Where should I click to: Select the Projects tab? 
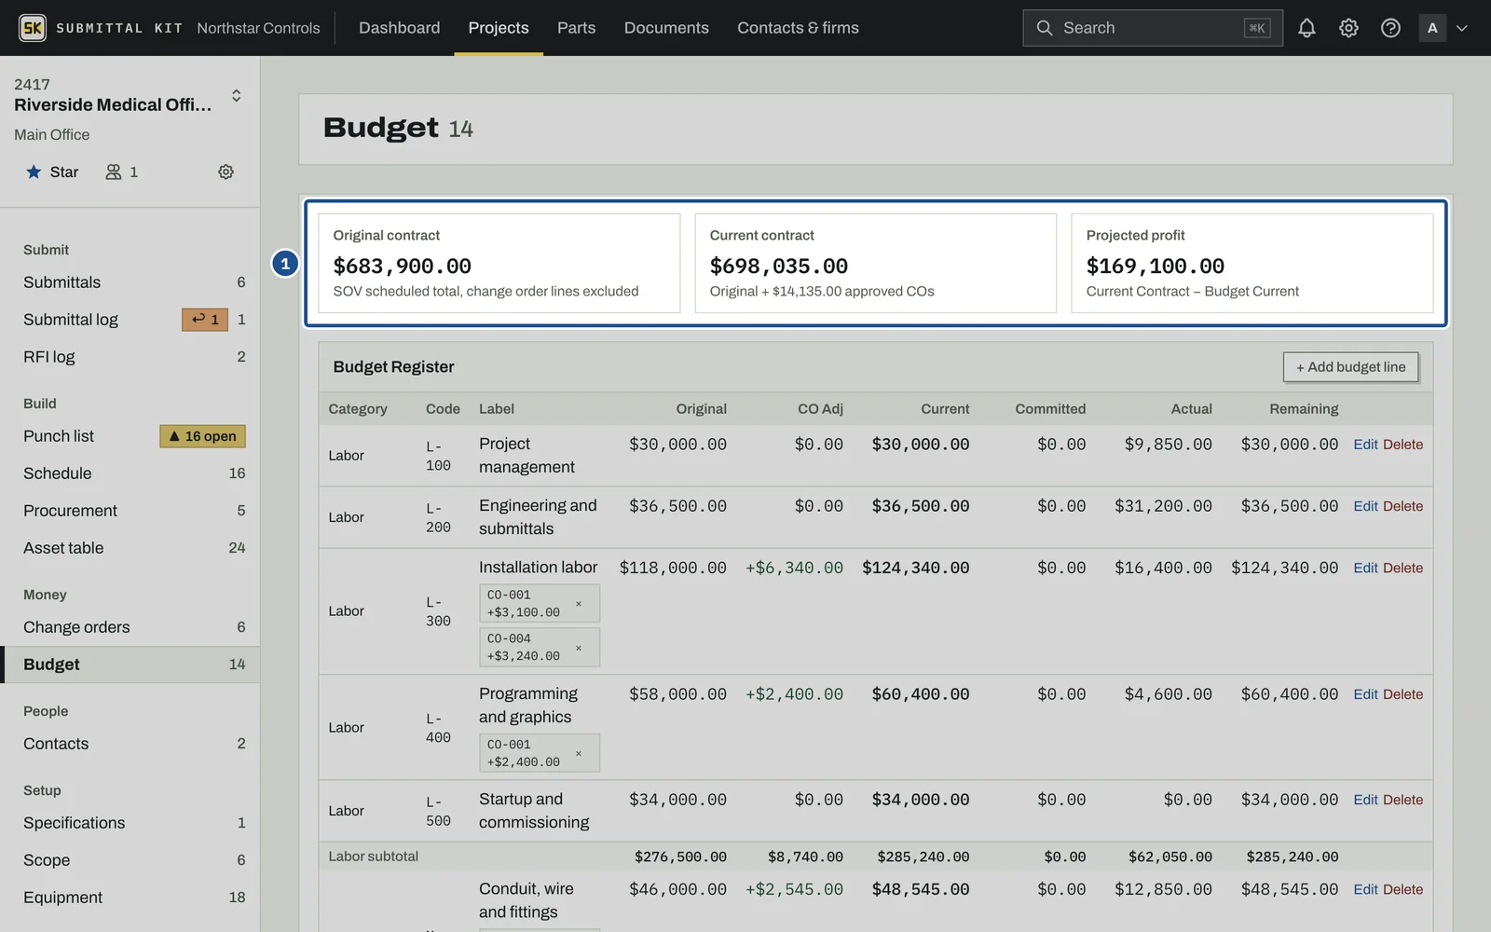click(x=499, y=28)
